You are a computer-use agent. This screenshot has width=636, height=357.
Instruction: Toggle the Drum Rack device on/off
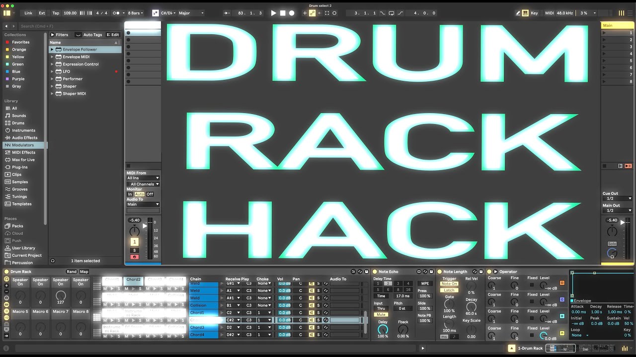(6, 272)
